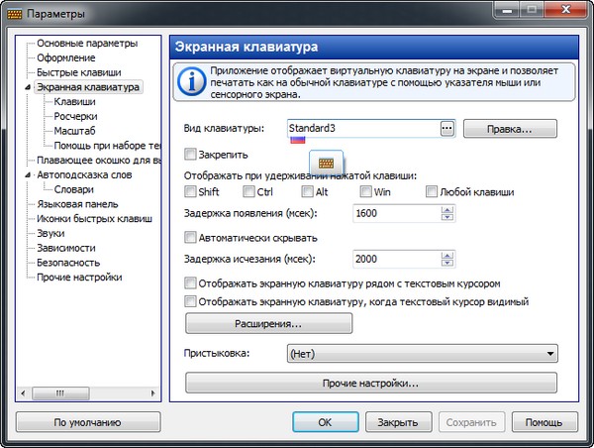Select Основные параметры in the sidebar
Screen dimensions: 594x448
pos(86,44)
